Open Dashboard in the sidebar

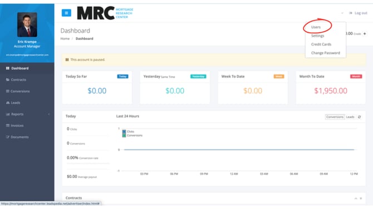pos(27,68)
